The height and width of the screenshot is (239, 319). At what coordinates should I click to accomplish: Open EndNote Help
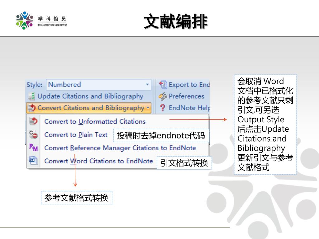click(x=189, y=108)
